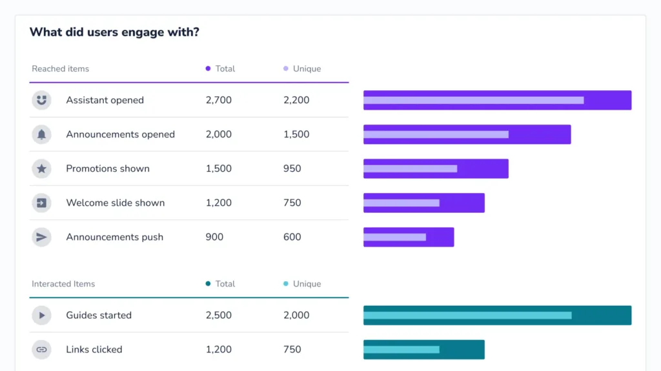
Task: Click the 950 unique for Promotions shown
Action: pyautogui.click(x=292, y=168)
